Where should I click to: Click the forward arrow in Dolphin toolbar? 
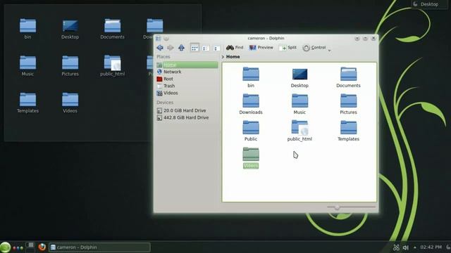(x=171, y=48)
